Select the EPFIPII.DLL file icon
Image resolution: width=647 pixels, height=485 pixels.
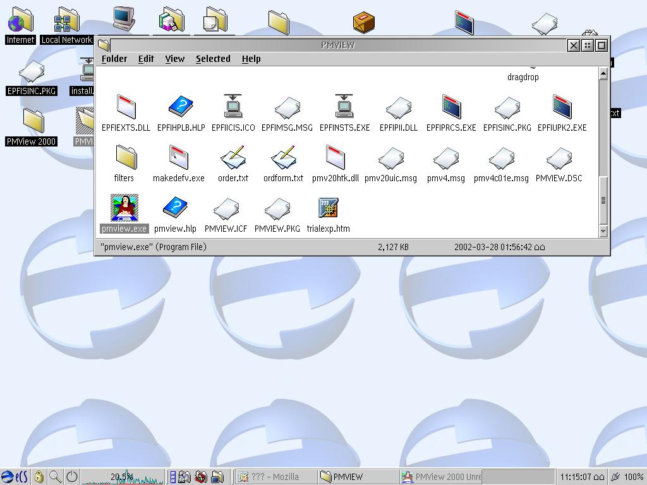tap(399, 107)
